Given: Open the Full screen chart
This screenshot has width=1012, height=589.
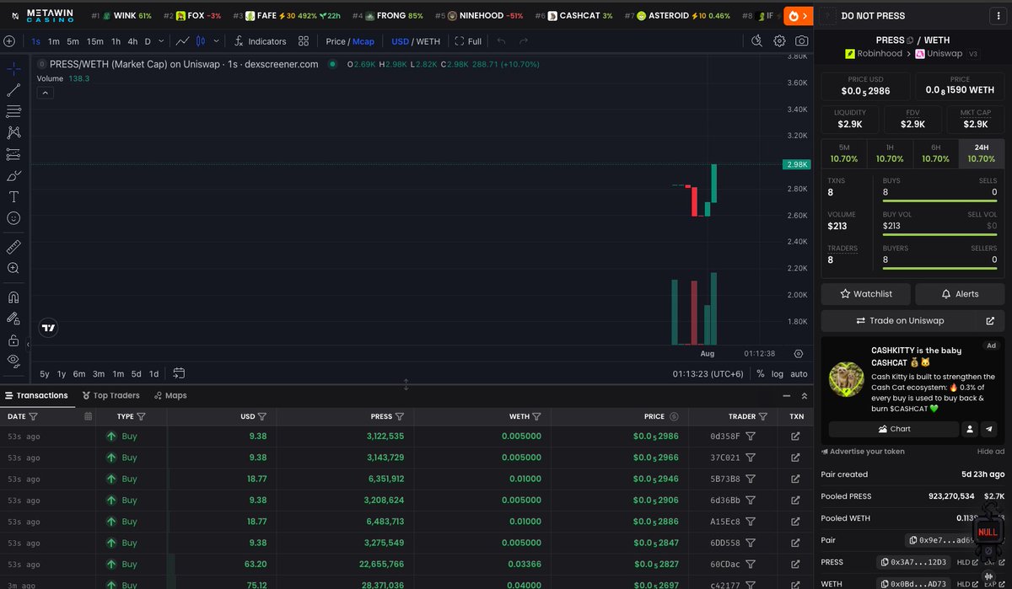Looking at the screenshot, I should (x=468, y=41).
